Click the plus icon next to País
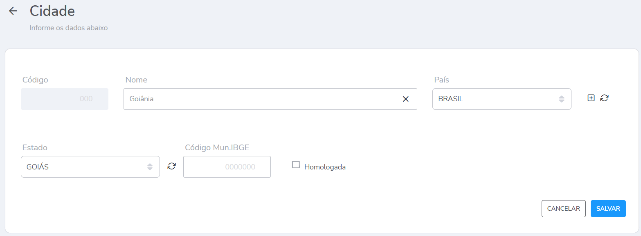 (x=591, y=98)
